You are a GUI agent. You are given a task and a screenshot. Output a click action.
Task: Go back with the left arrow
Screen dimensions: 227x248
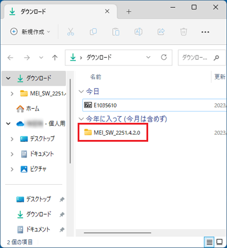coord(11,58)
